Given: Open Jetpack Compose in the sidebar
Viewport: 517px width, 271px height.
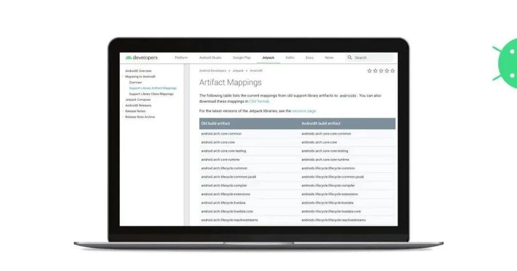Looking at the screenshot, I should (138, 99).
